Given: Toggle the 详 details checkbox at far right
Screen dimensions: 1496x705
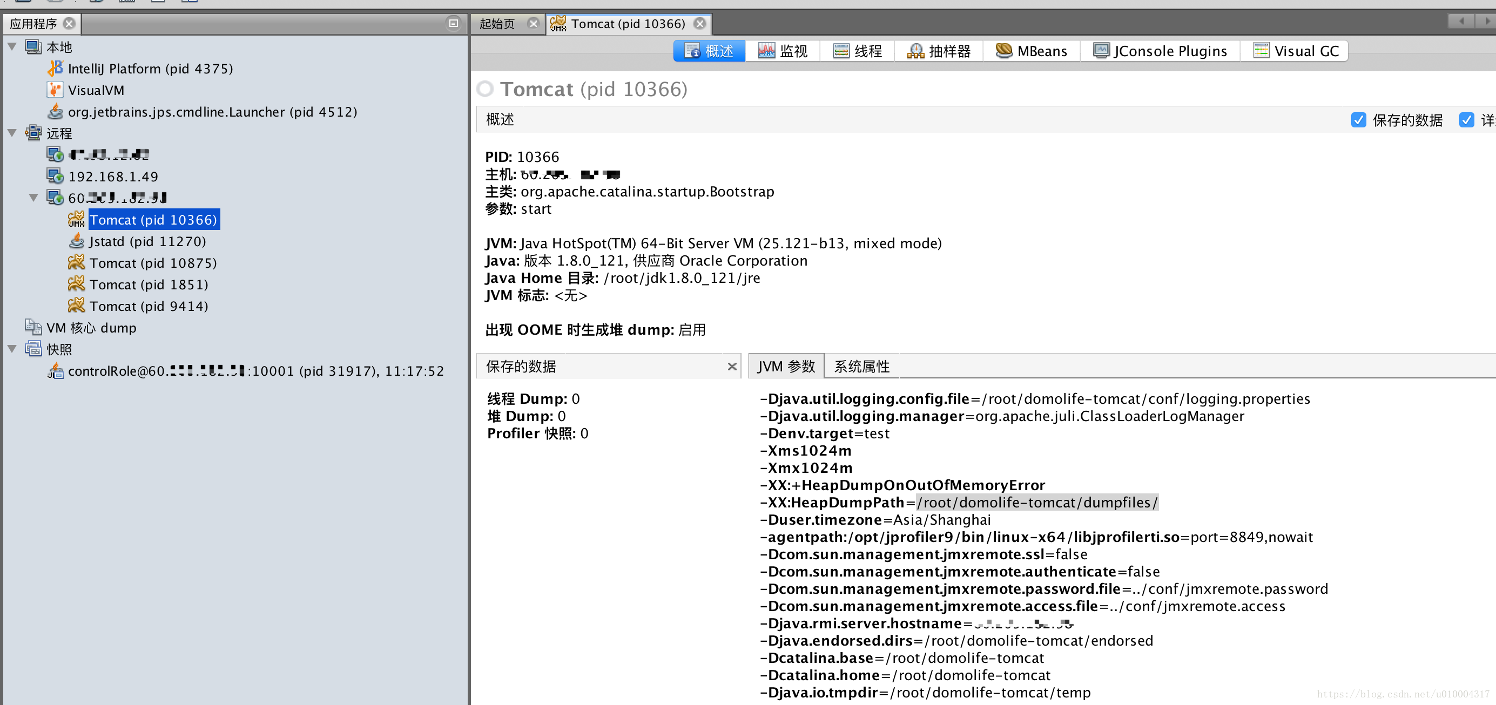Looking at the screenshot, I should click(x=1466, y=120).
